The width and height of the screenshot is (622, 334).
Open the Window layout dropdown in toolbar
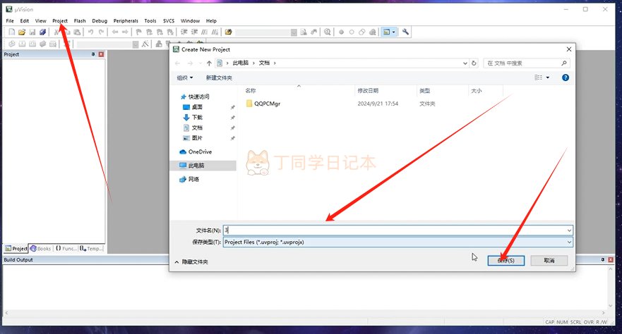point(393,32)
